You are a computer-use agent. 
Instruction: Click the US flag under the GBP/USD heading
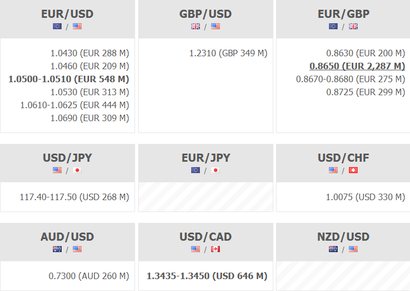216,26
